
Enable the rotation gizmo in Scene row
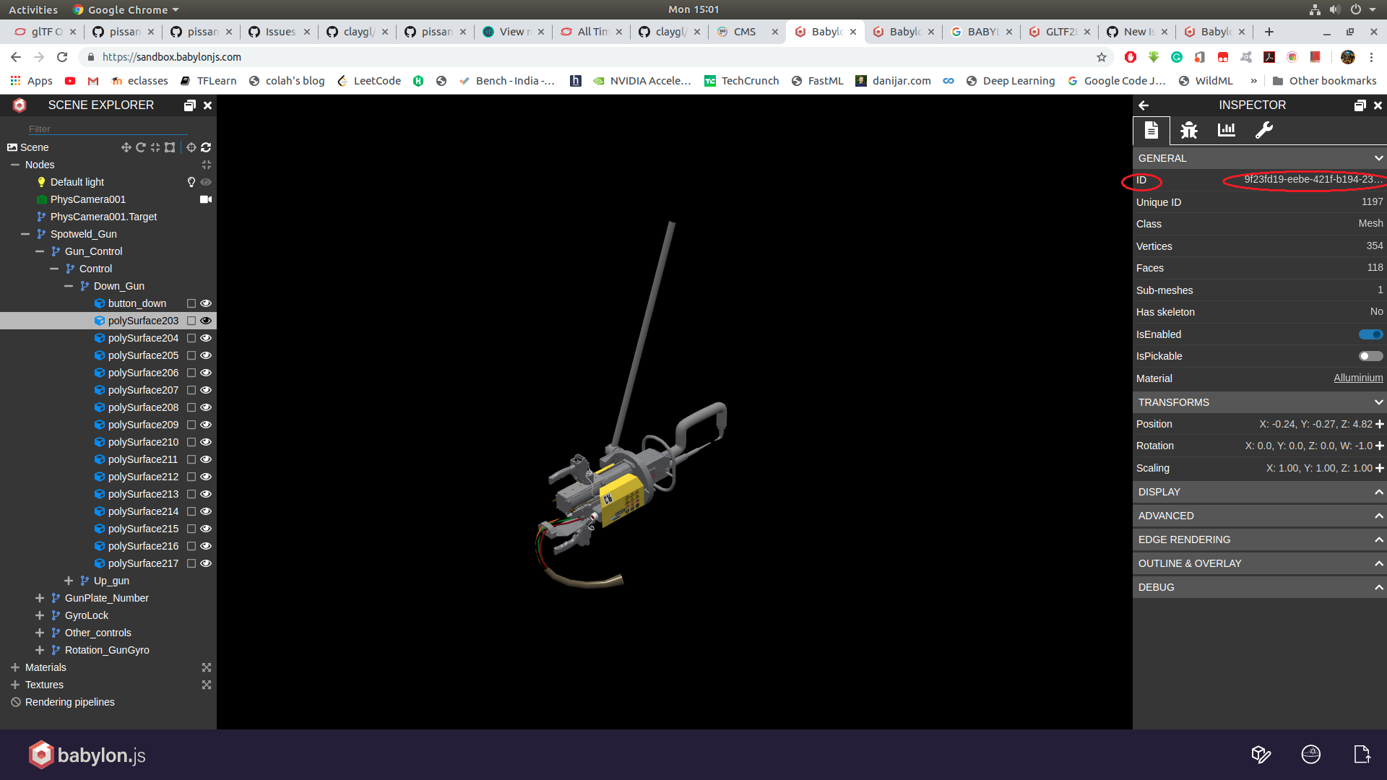141,147
